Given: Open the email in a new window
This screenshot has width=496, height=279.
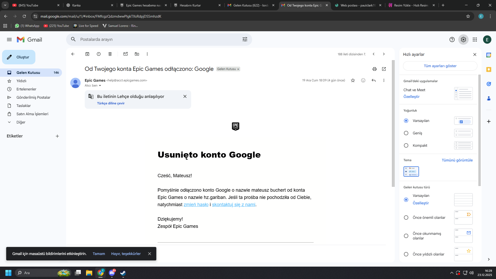Looking at the screenshot, I should (x=384, y=69).
